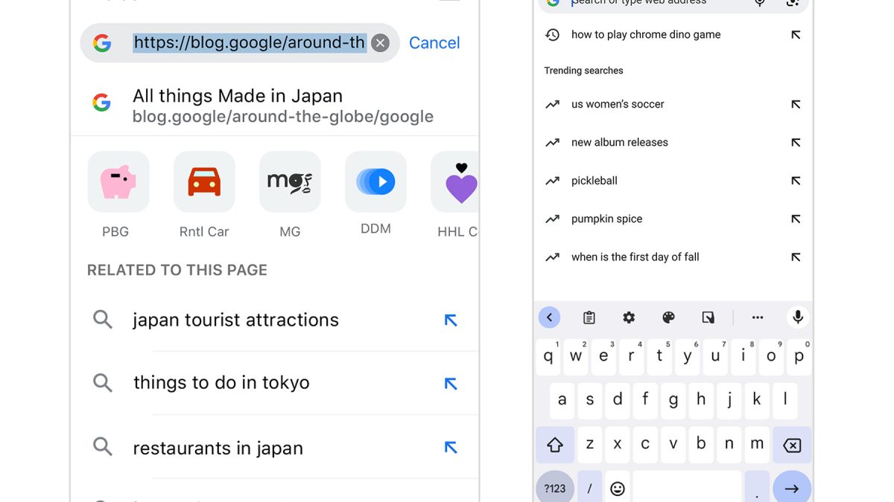This screenshot has width=894, height=502.
Task: Tap the space bar on the keyboard
Action: point(688,487)
